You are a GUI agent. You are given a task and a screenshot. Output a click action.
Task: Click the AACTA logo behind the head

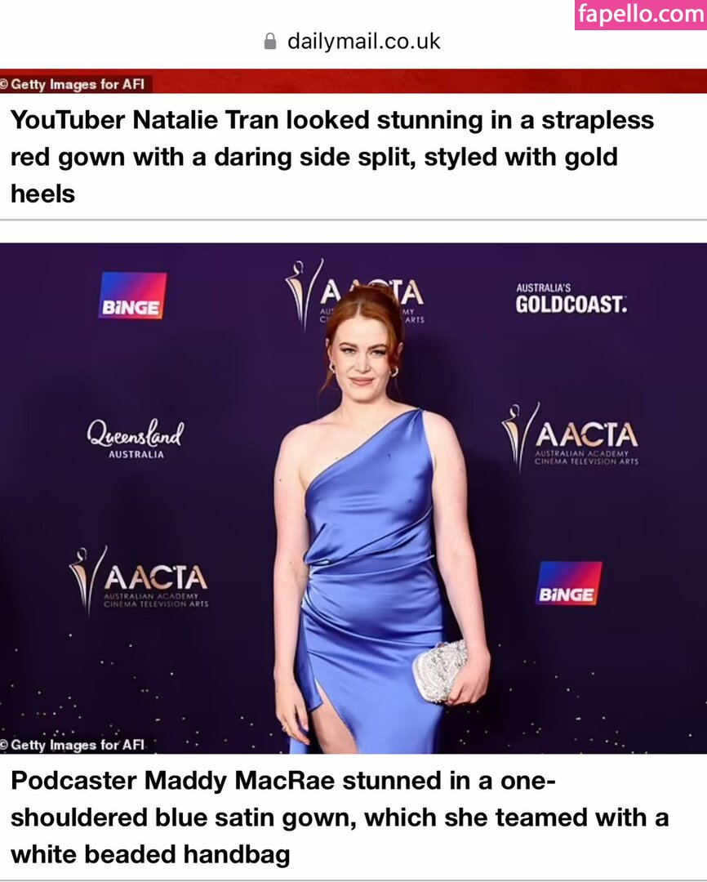click(x=354, y=294)
